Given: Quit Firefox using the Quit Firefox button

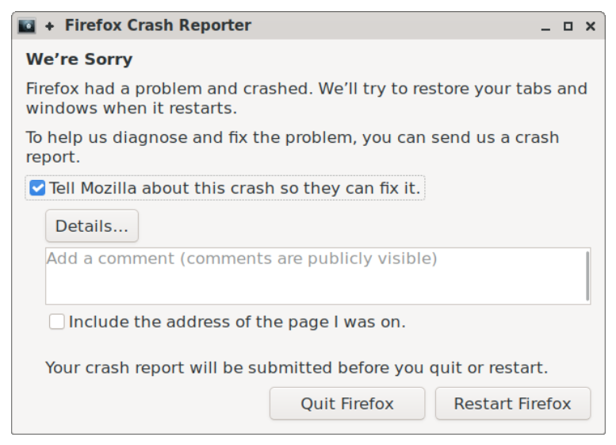Looking at the screenshot, I should pyautogui.click(x=347, y=404).
